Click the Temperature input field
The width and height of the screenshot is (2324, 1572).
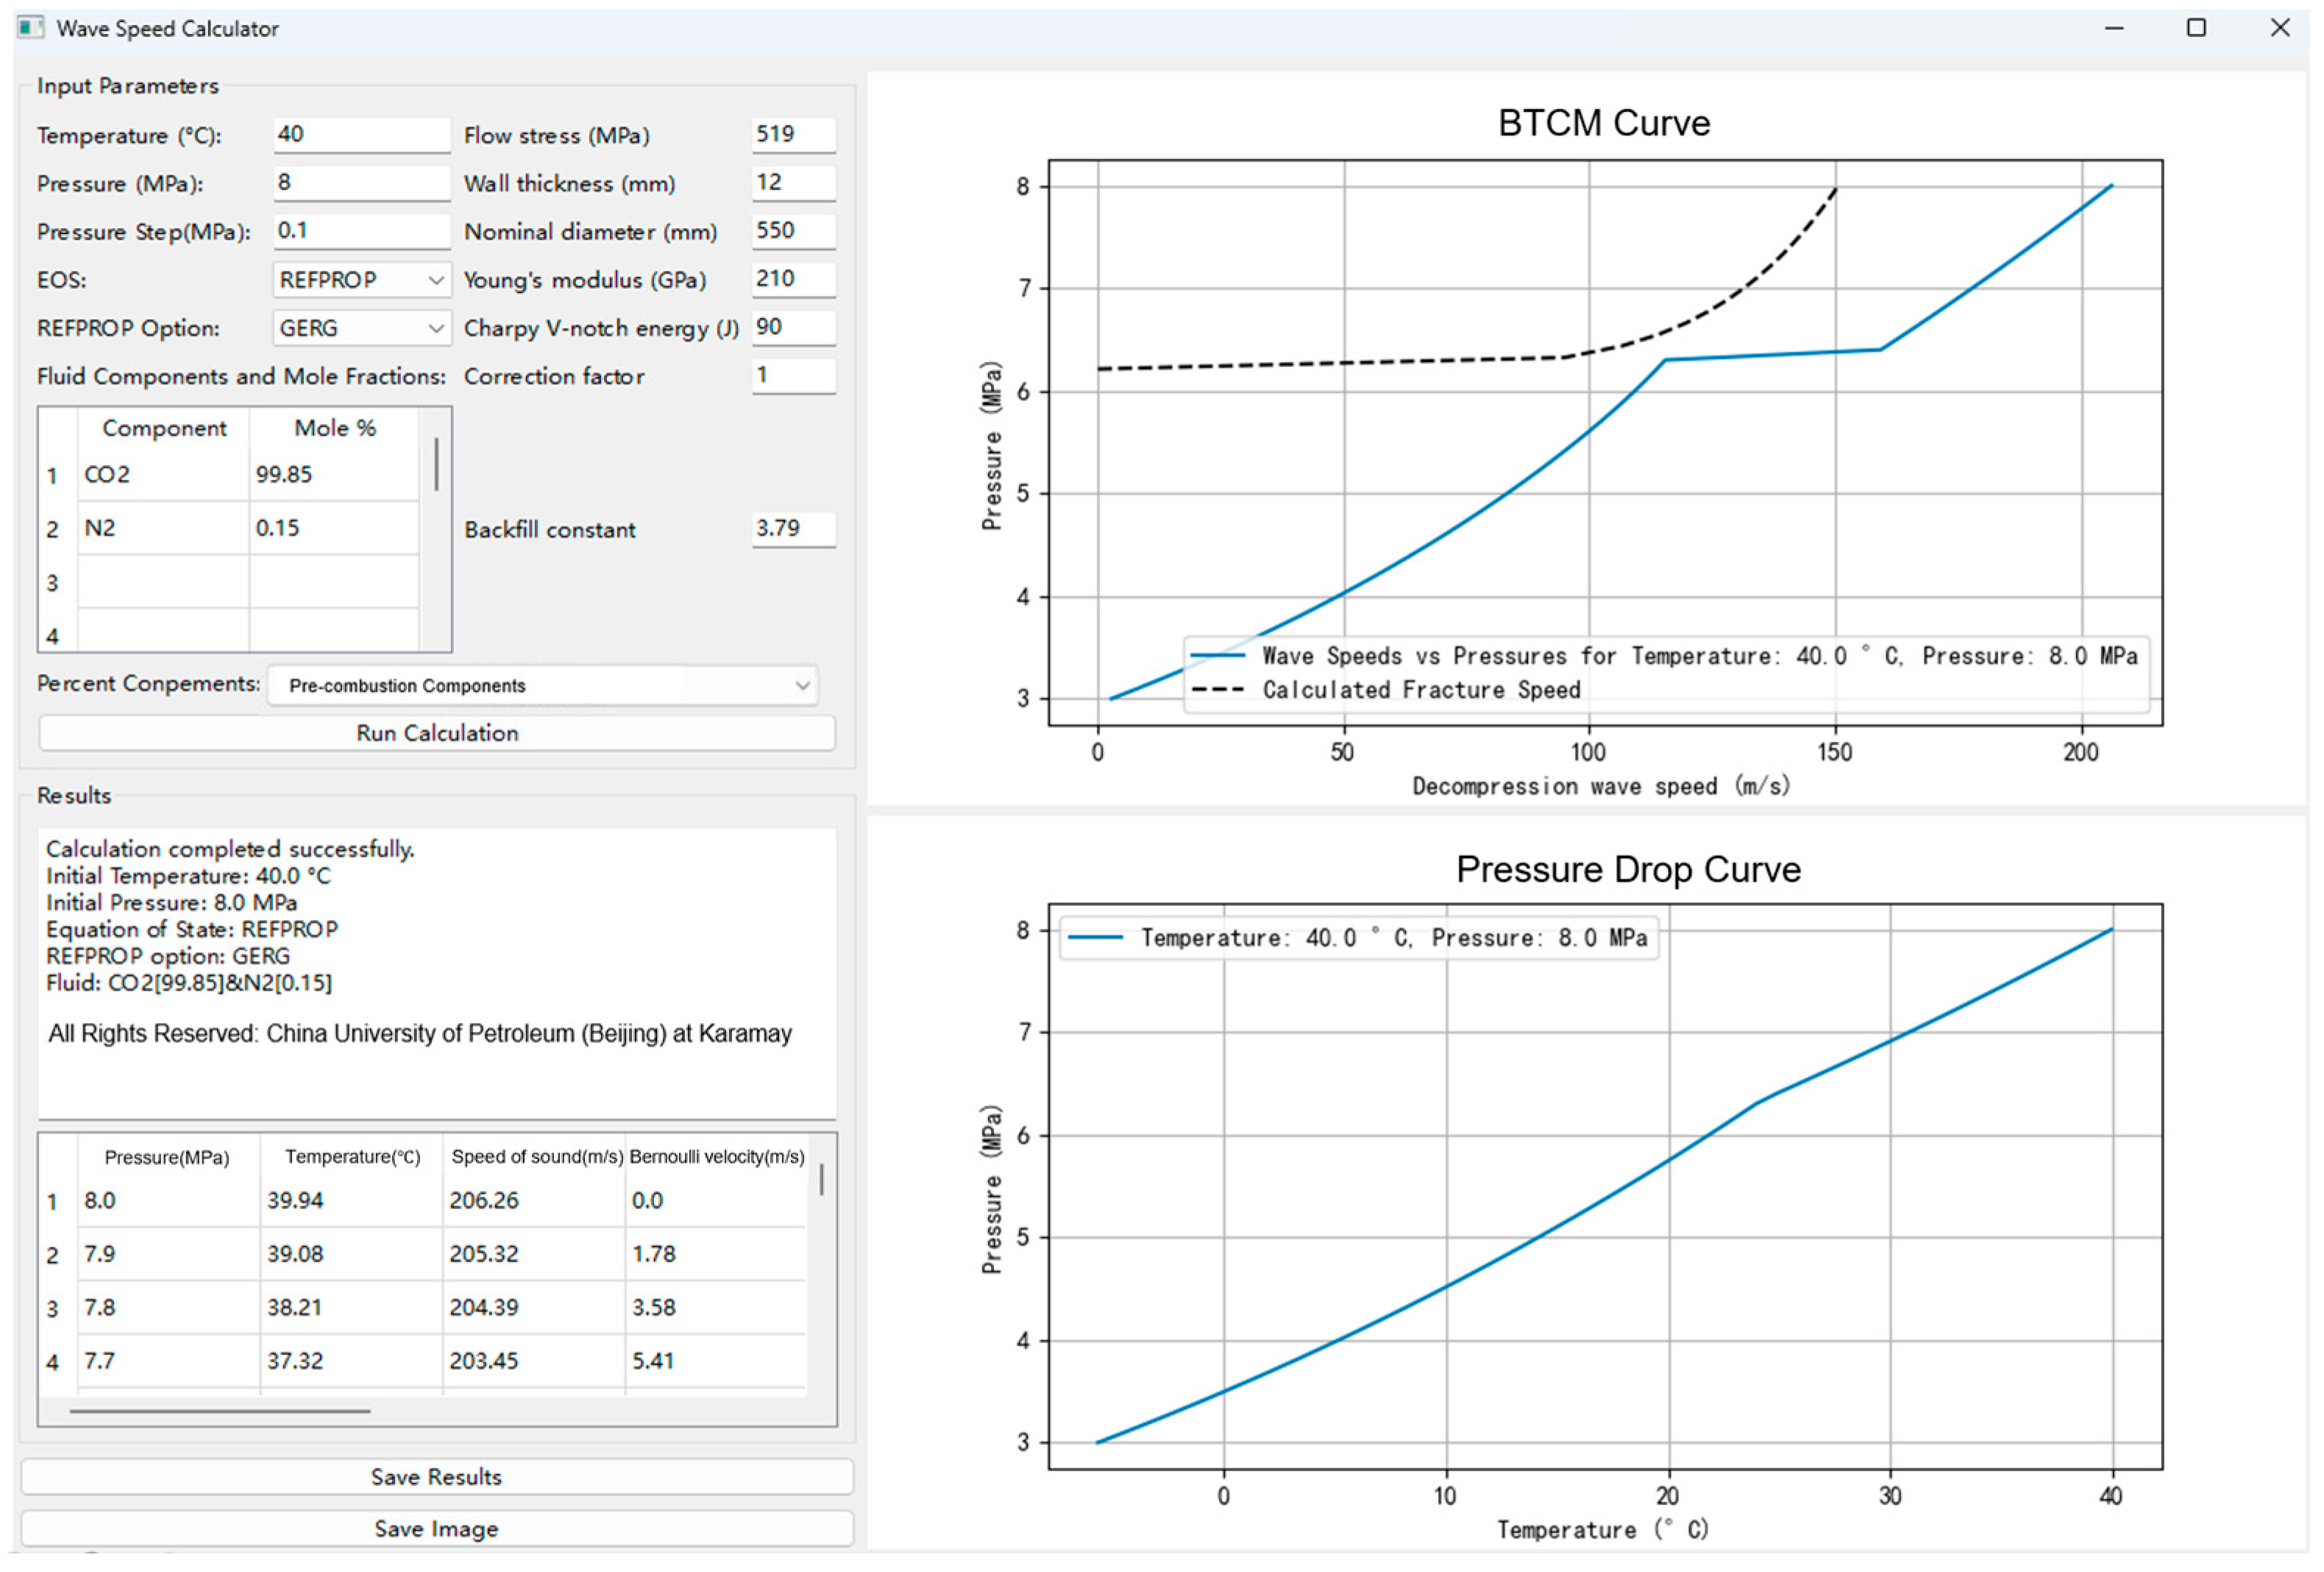click(361, 135)
